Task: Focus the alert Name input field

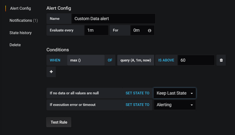Action: (x=113, y=19)
